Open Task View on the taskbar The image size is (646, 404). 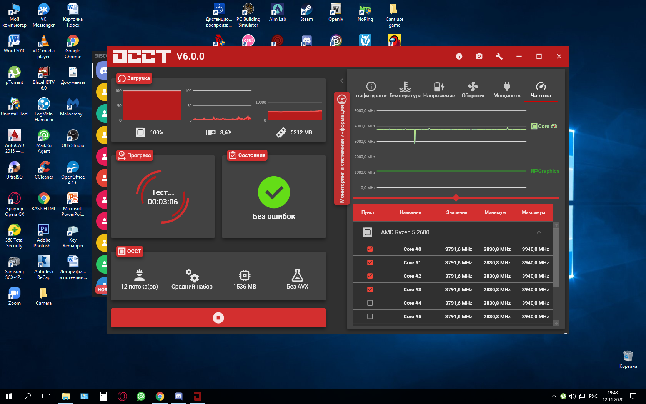point(46,396)
